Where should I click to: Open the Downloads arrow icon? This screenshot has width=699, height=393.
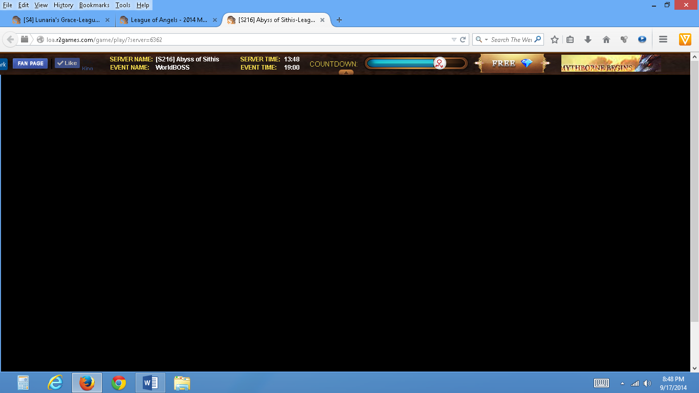[588, 39]
